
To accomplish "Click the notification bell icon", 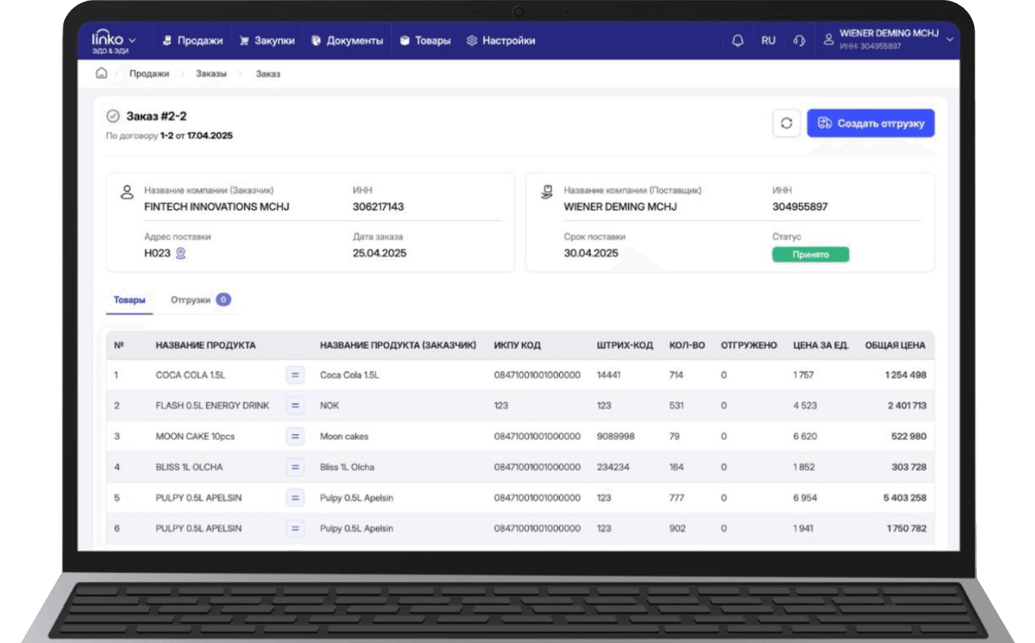I will pos(737,41).
